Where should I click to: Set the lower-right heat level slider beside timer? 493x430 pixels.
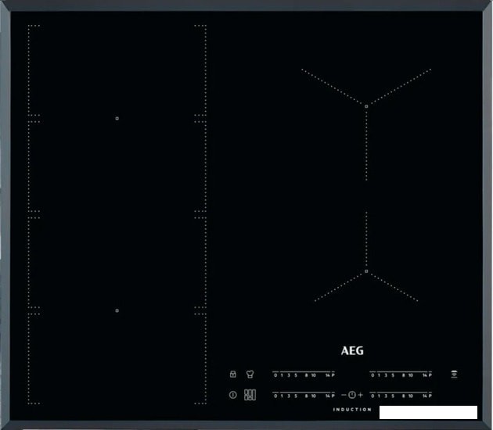point(401,395)
